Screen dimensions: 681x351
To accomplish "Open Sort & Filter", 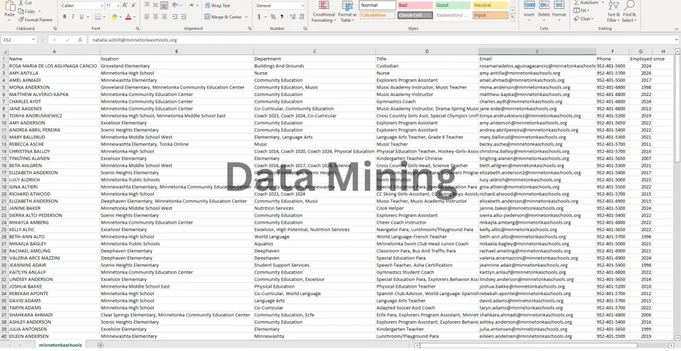I will point(614,12).
